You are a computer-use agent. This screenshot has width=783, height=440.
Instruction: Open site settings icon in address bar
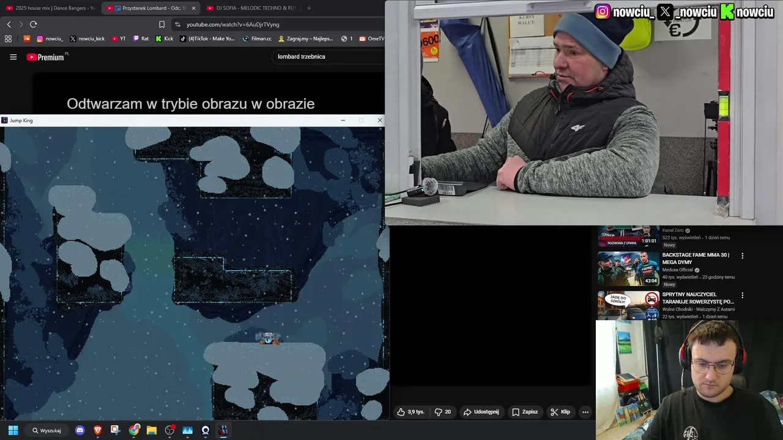tap(177, 24)
